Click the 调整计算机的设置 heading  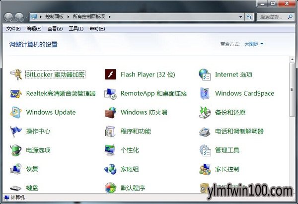[x=33, y=44]
